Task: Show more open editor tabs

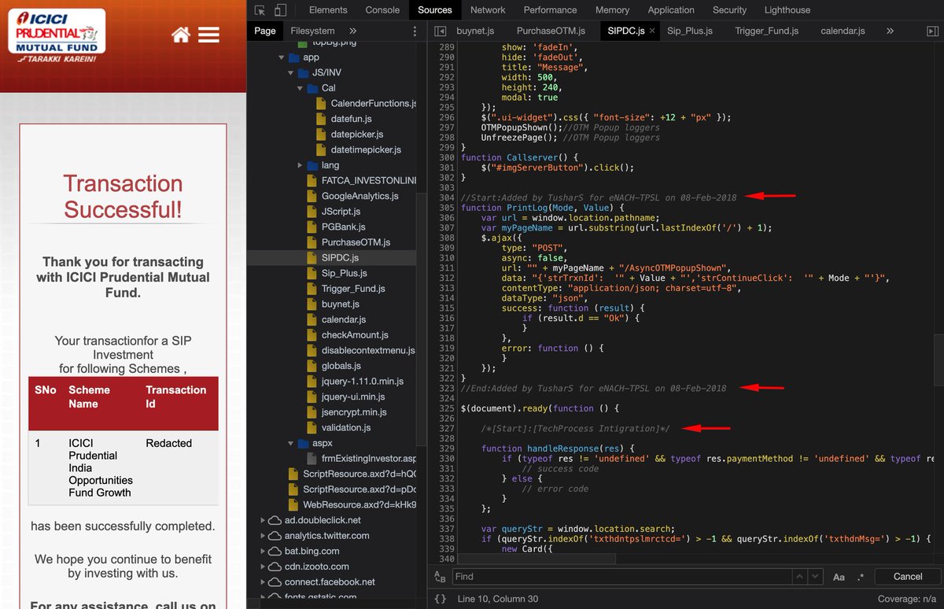Action: [890, 31]
